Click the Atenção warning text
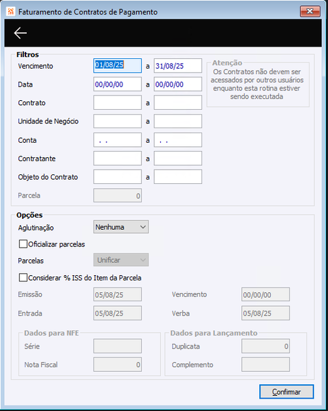The image size is (328, 411). [x=257, y=84]
